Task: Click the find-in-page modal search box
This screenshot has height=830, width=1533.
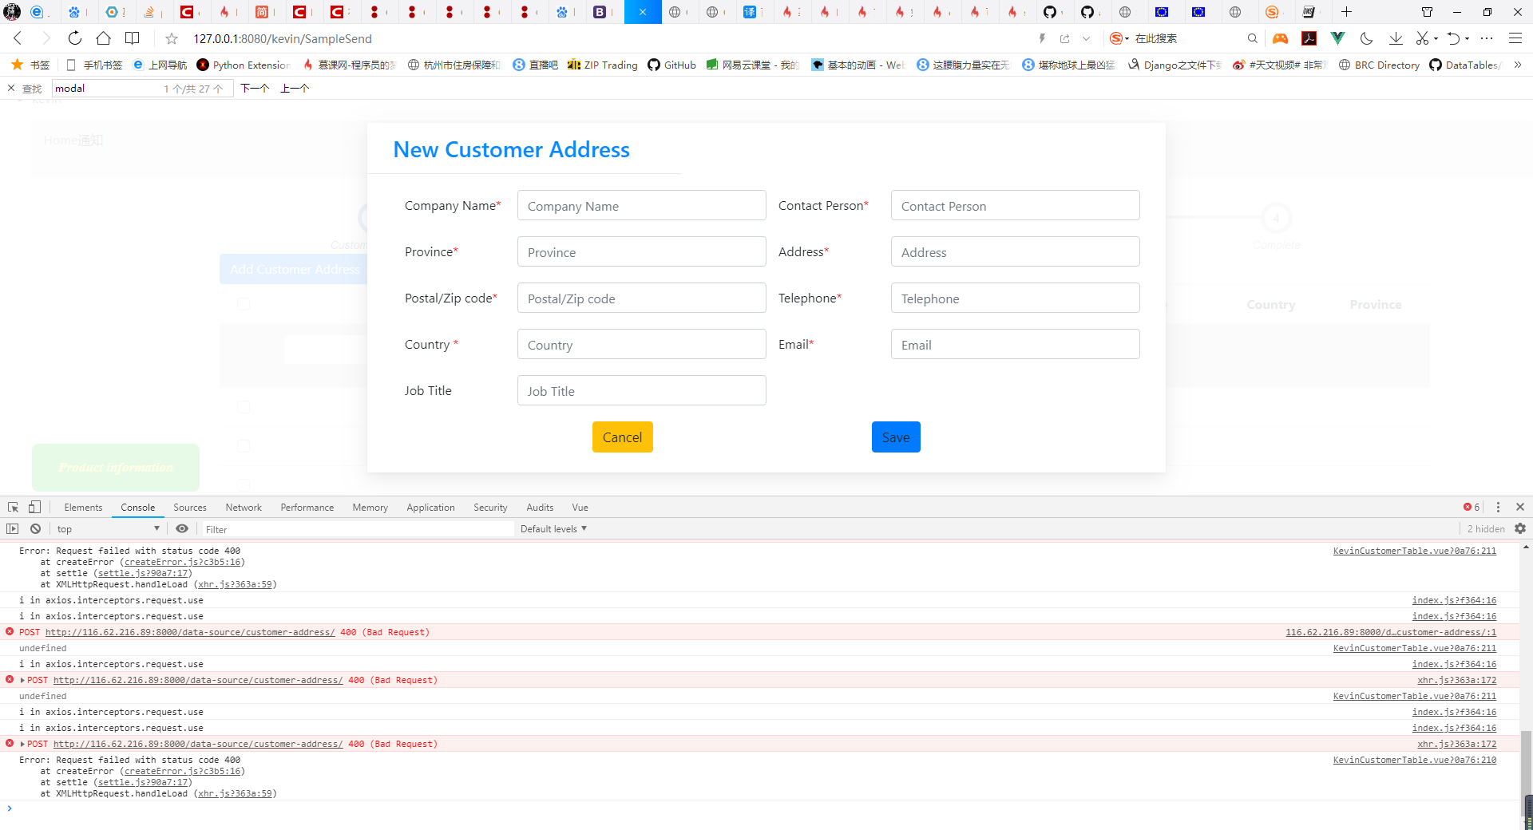Action: pyautogui.click(x=142, y=88)
